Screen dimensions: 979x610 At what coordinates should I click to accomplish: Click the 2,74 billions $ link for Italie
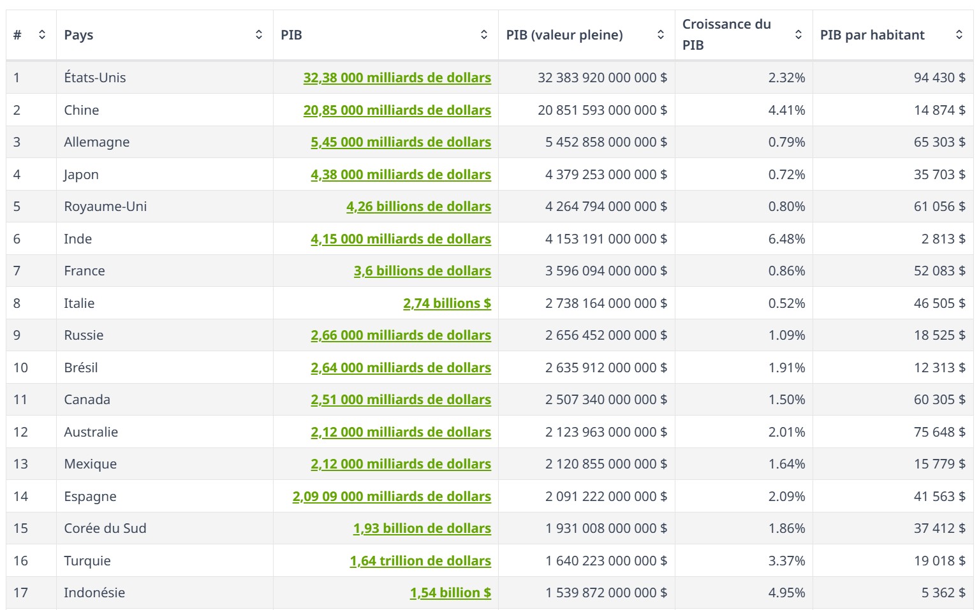(x=447, y=303)
